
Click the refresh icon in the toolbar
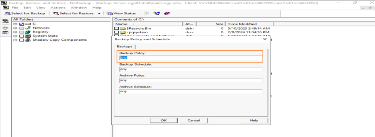146,14
